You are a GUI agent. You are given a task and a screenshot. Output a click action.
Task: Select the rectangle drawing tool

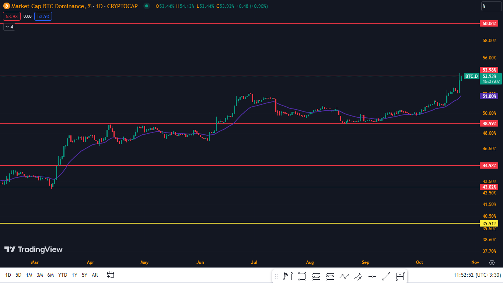pyautogui.click(x=302, y=276)
